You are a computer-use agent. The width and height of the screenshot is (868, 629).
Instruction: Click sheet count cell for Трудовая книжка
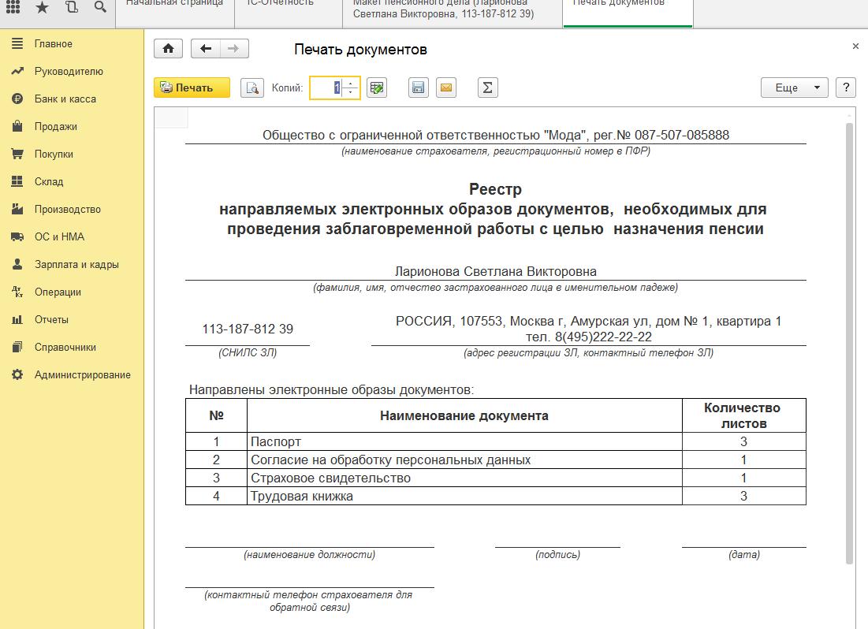(x=743, y=496)
